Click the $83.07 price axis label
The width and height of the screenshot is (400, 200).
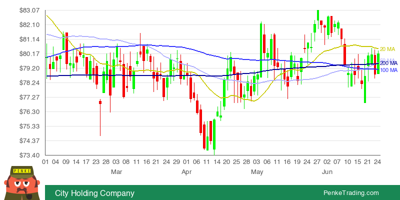click(x=29, y=10)
